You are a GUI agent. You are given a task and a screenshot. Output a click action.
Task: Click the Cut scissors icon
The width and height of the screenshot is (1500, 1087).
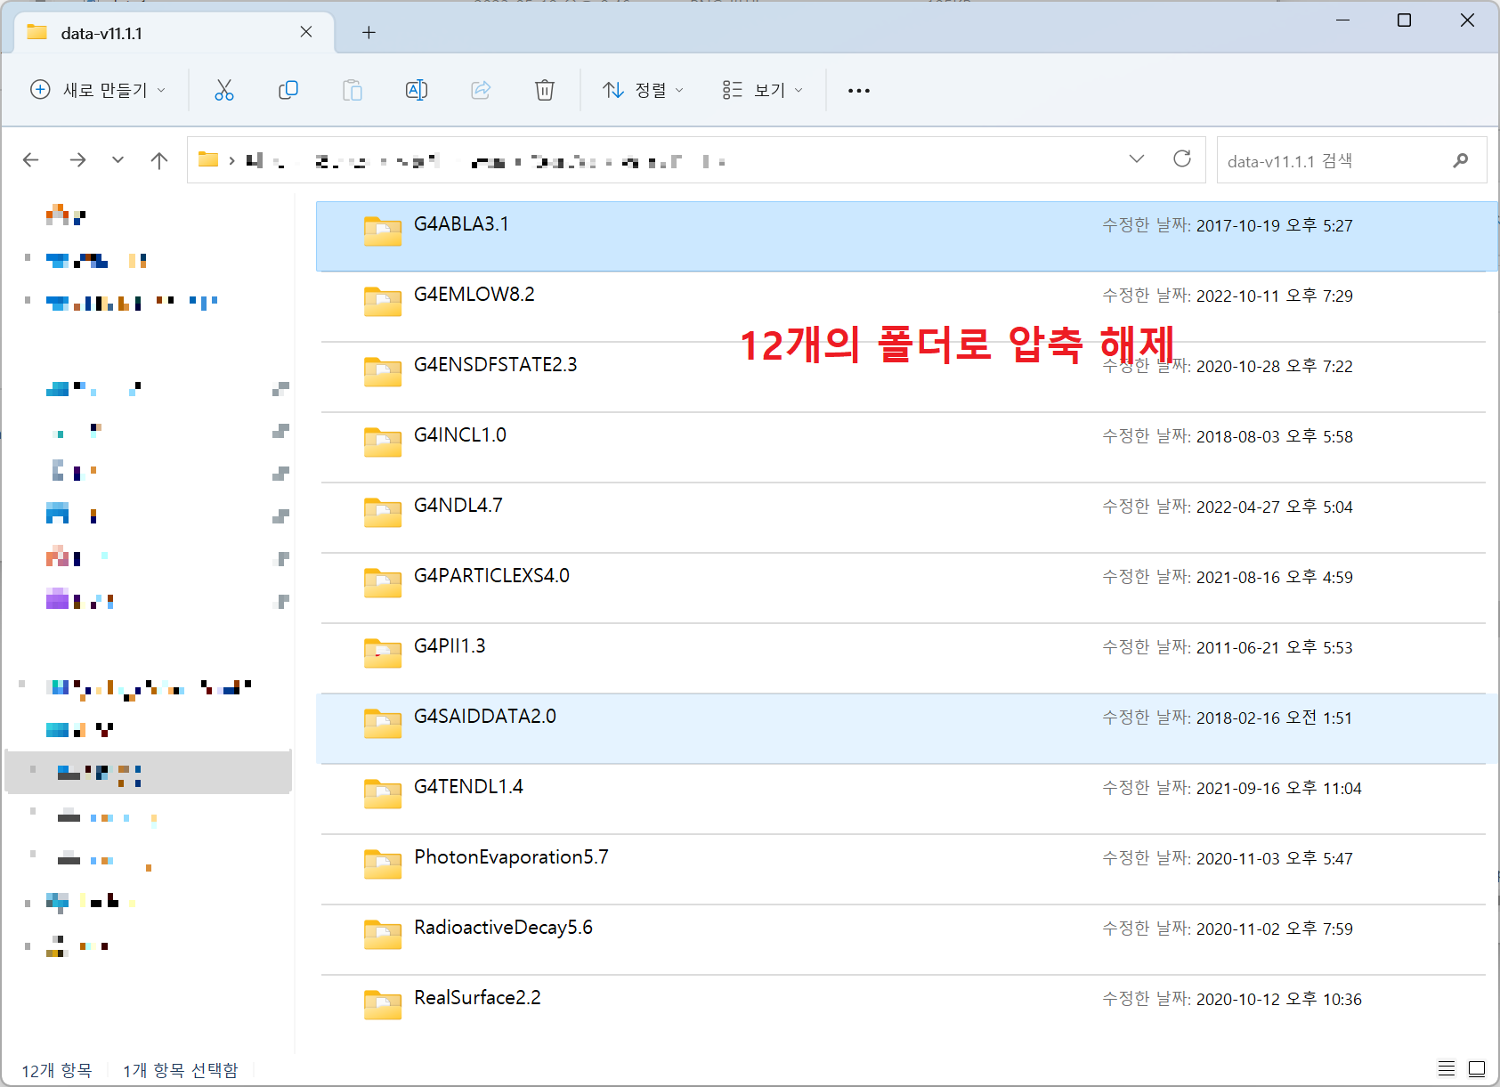224,90
